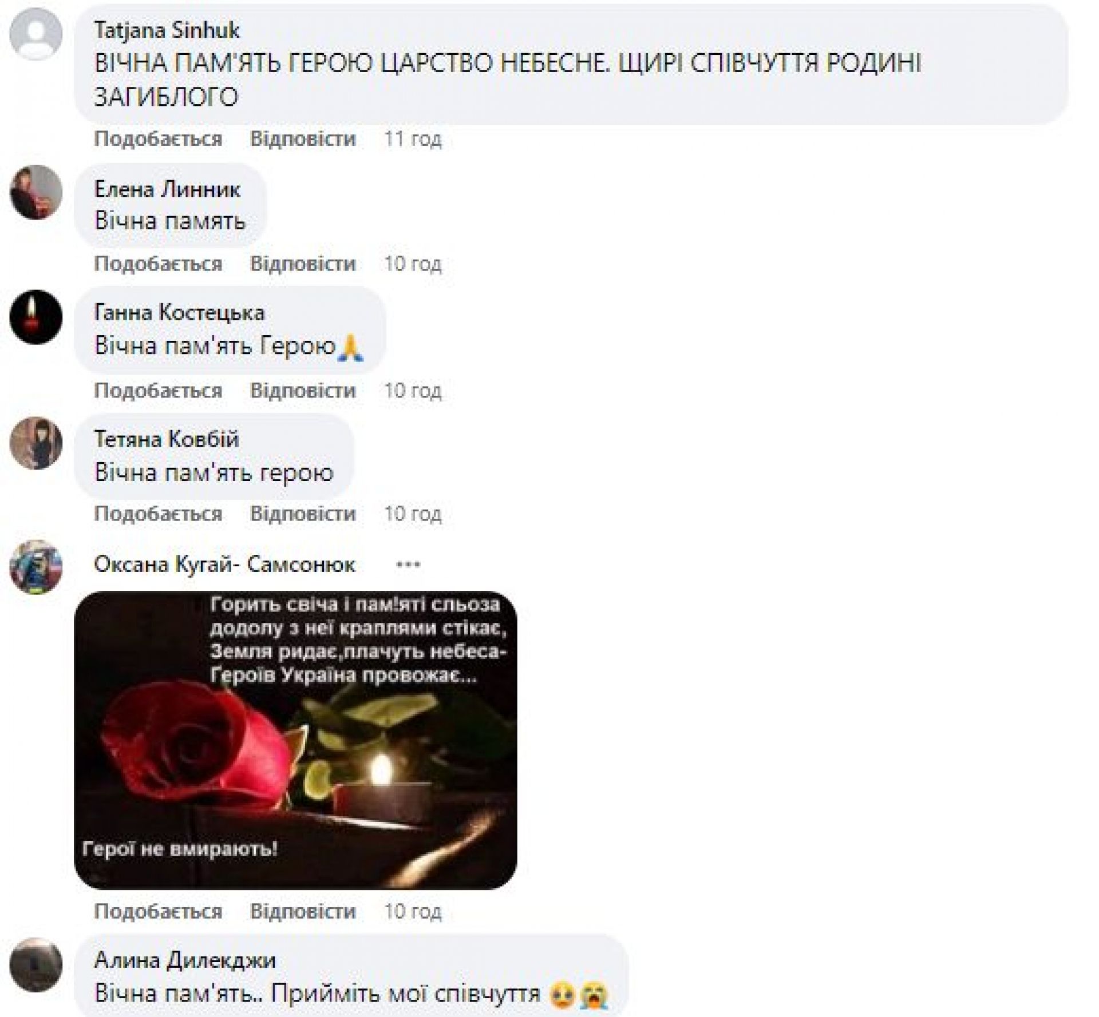Open Елена Линник's profile picture
The width and height of the screenshot is (1099, 1017).
(x=35, y=192)
